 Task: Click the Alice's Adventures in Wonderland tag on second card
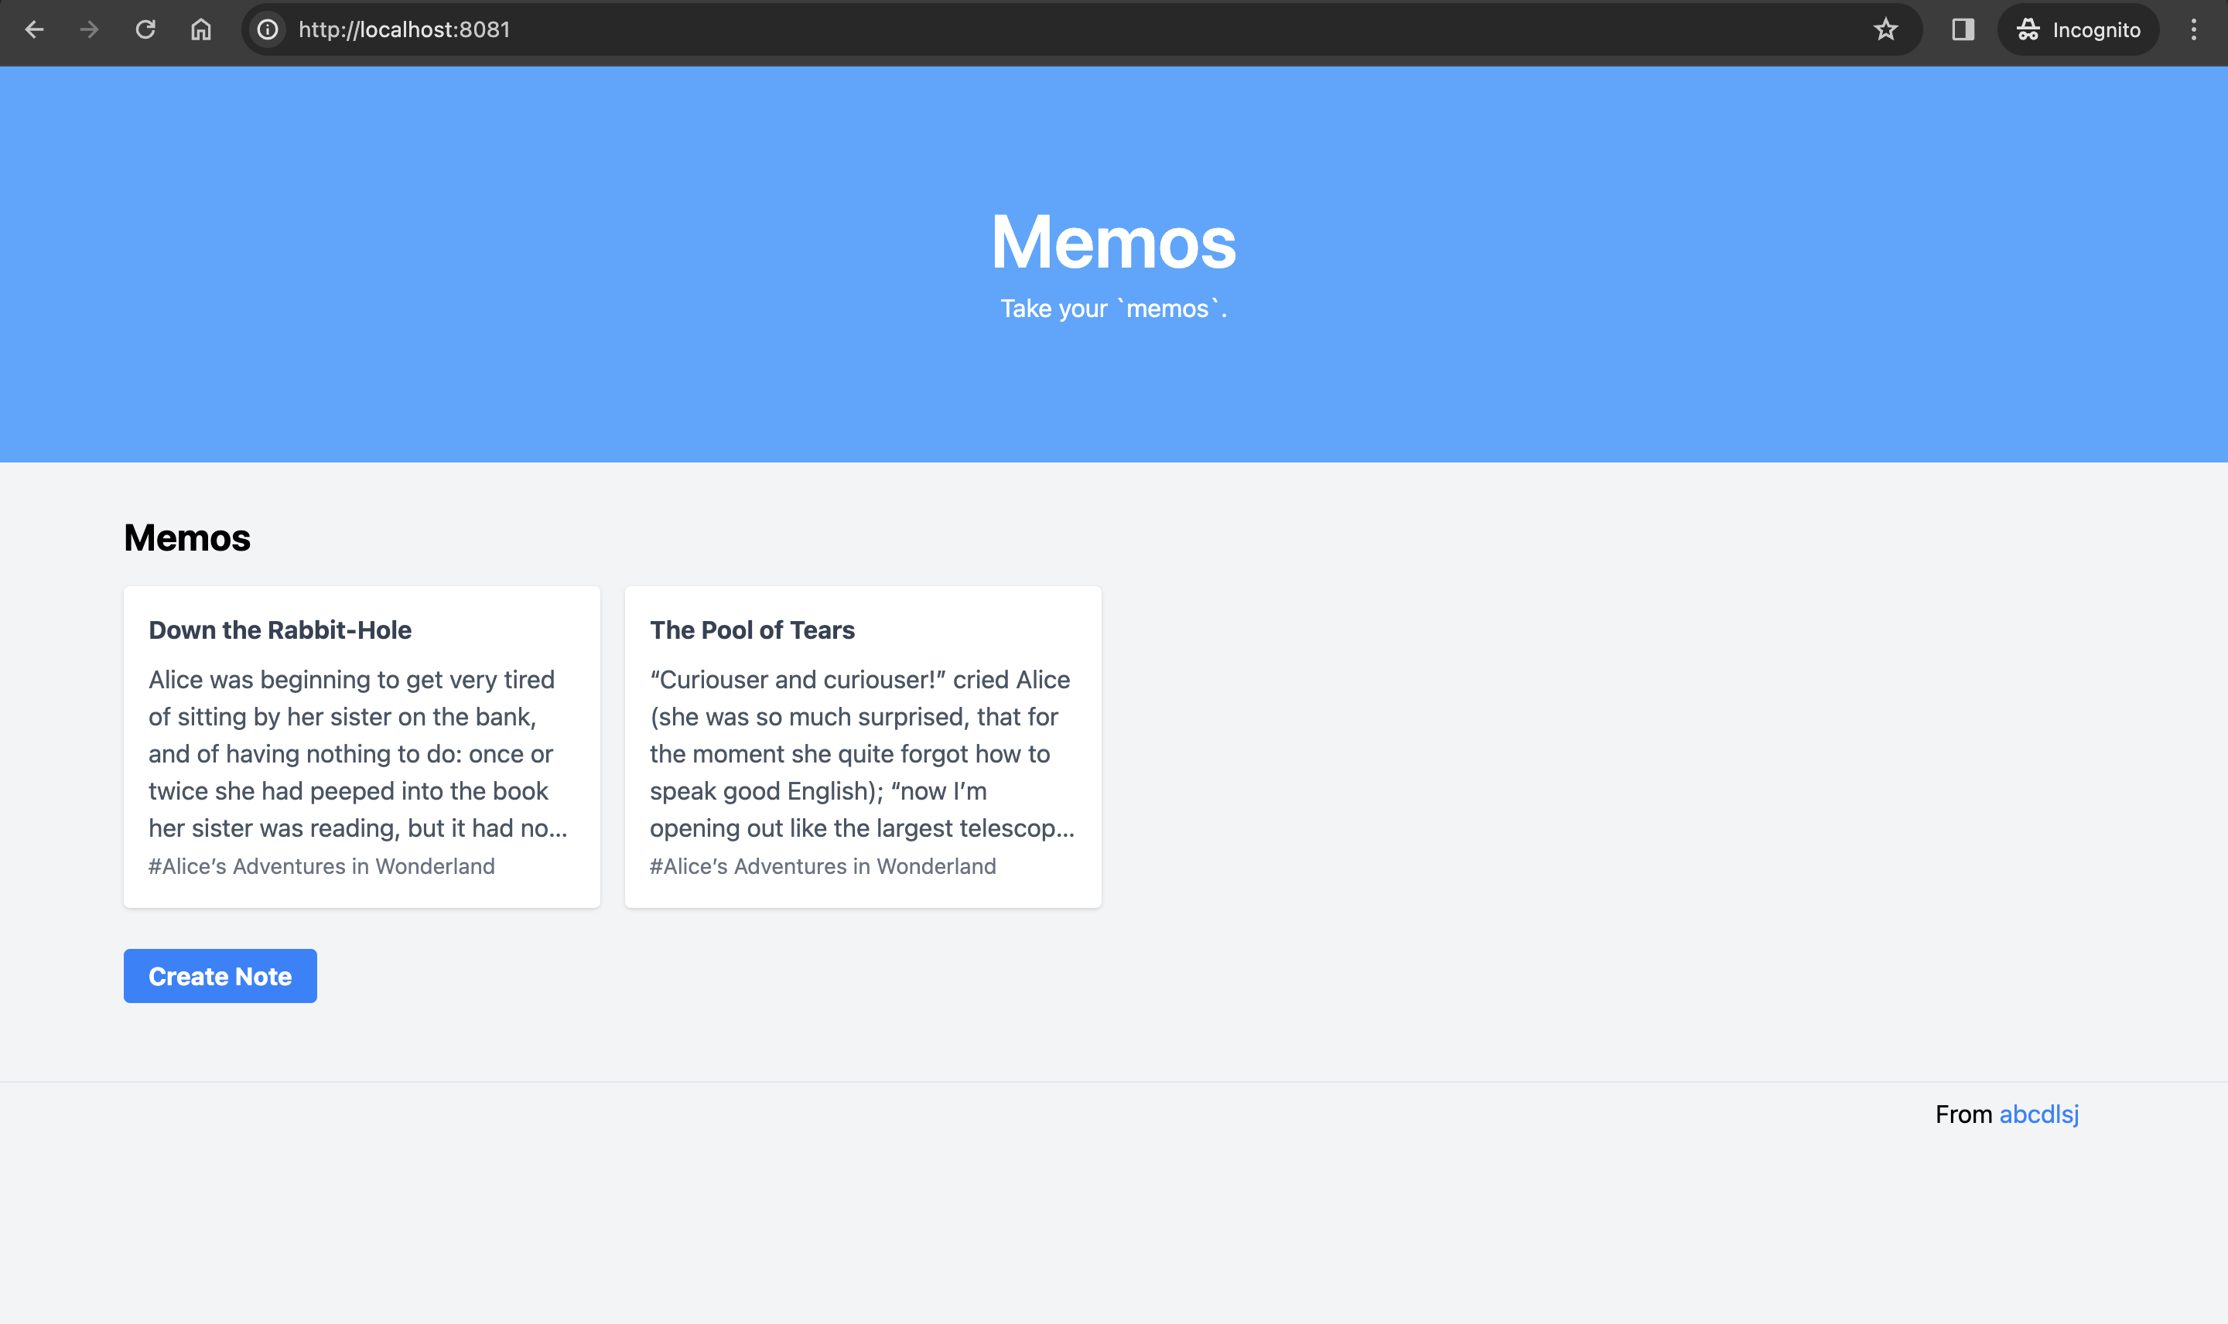click(x=823, y=865)
